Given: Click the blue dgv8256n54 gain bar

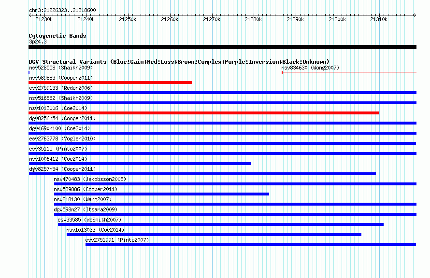Looking at the screenshot, I should point(222,123).
